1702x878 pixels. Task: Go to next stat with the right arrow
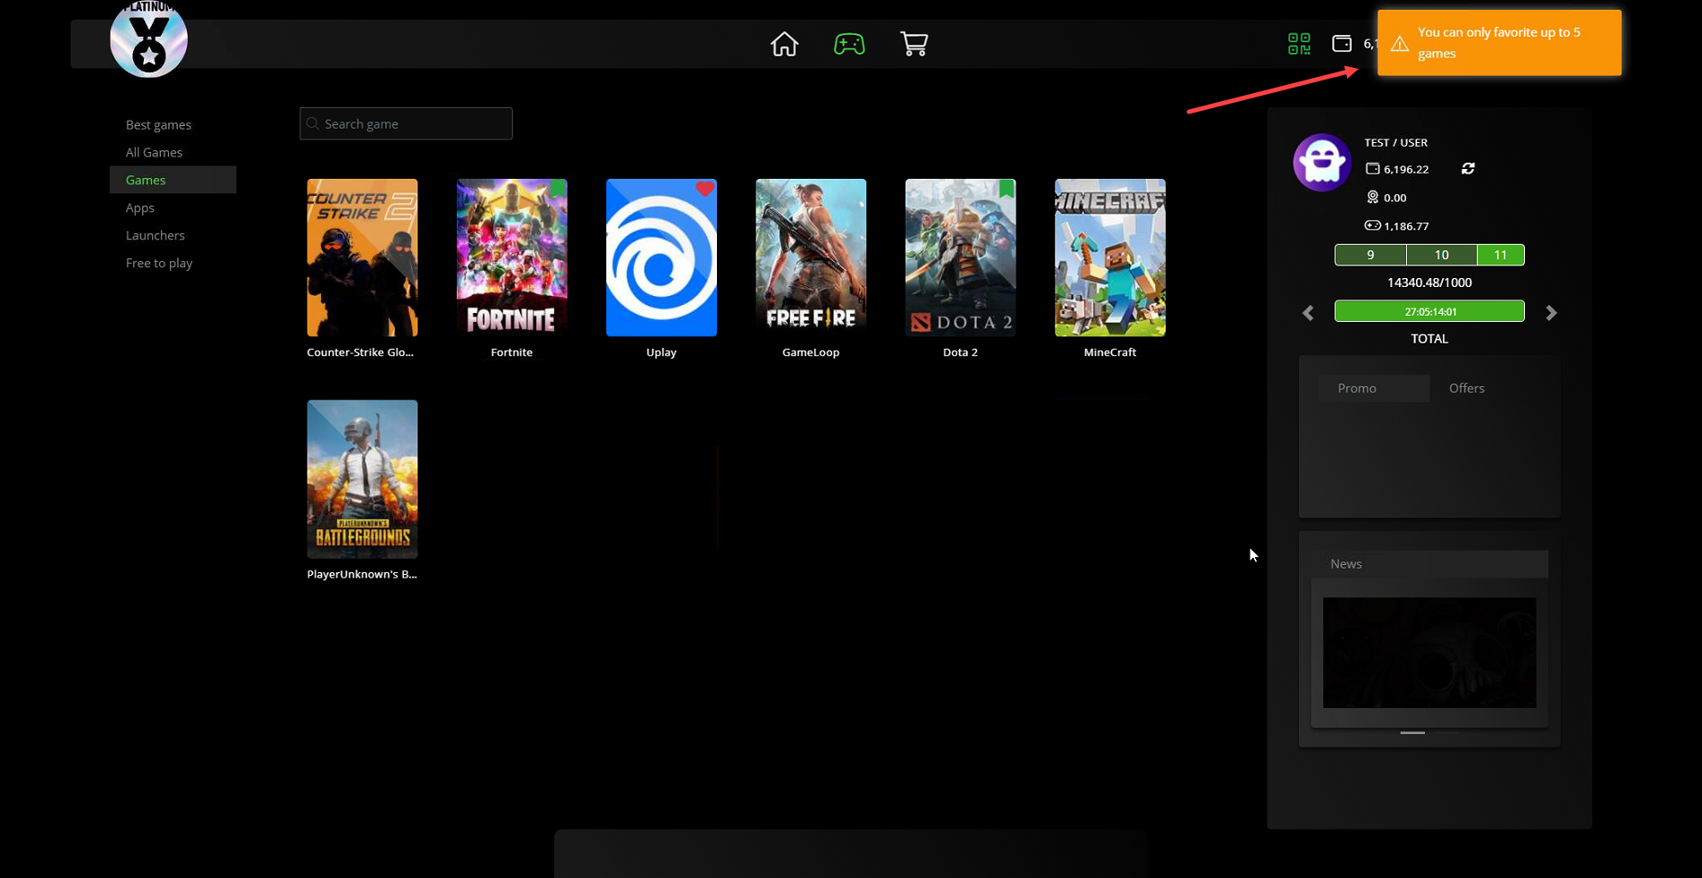pos(1552,313)
